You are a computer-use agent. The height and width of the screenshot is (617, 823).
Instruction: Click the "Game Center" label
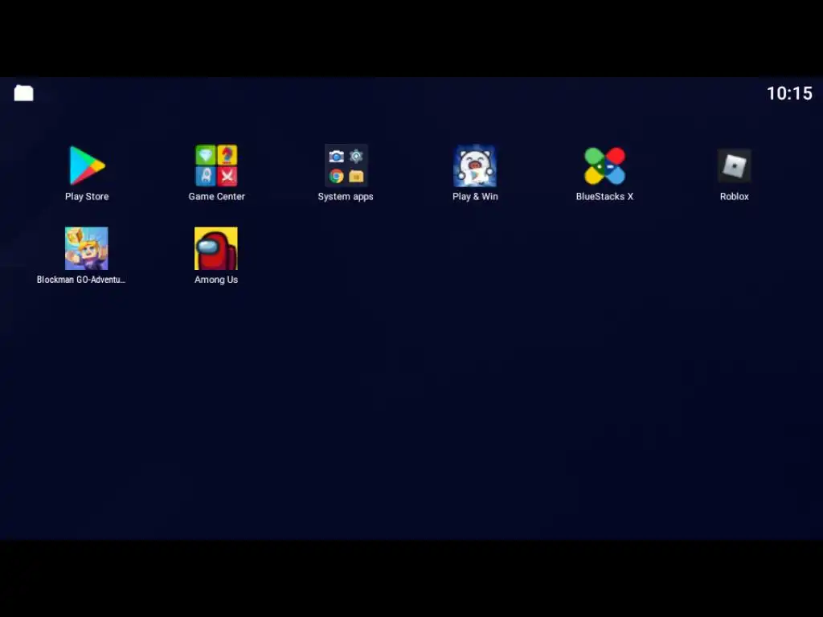point(217,196)
